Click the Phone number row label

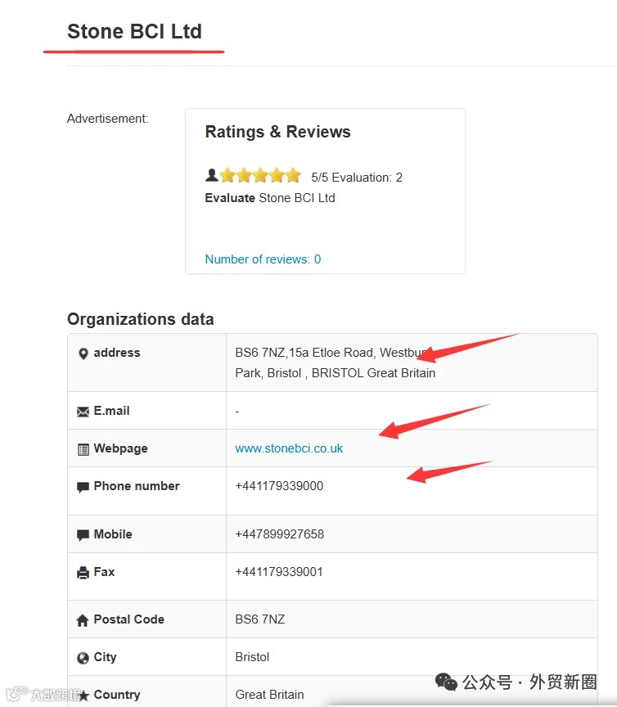[137, 486]
